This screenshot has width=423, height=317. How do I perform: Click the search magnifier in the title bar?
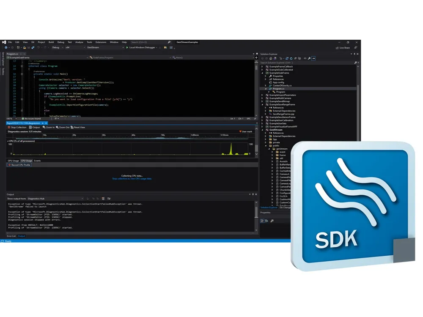pos(169,42)
